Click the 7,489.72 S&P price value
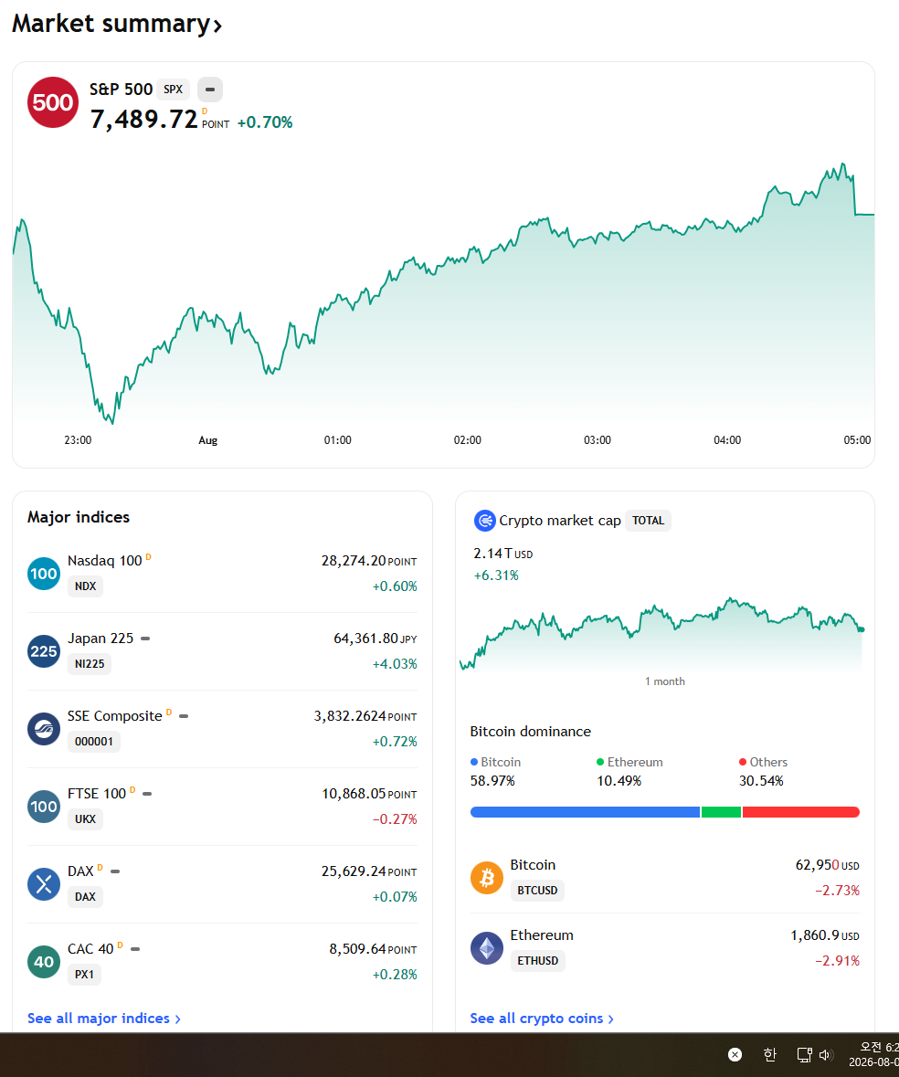 click(144, 120)
